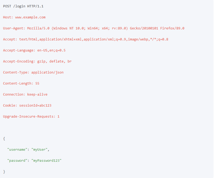Image resolution: width=214 pixels, height=178 pixels.
Task: Click the Accept: text/html header line
Action: click(x=86, y=39)
